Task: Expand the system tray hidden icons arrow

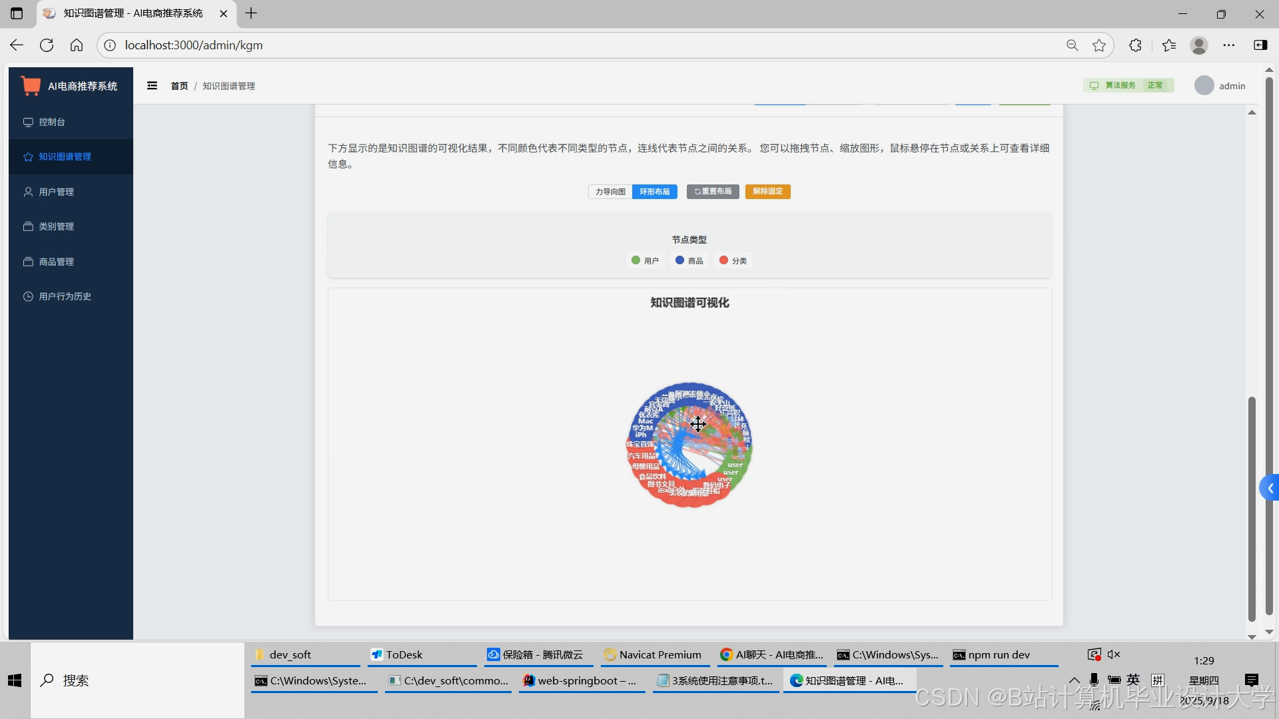Action: (1074, 680)
